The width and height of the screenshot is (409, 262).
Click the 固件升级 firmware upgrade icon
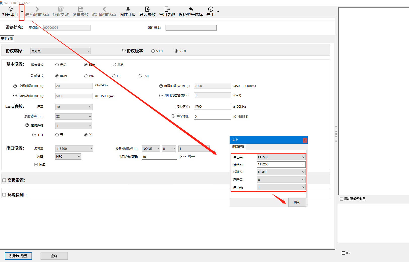(128, 9)
